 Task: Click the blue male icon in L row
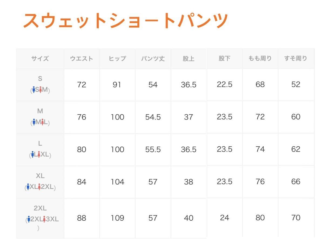[x=32, y=155]
